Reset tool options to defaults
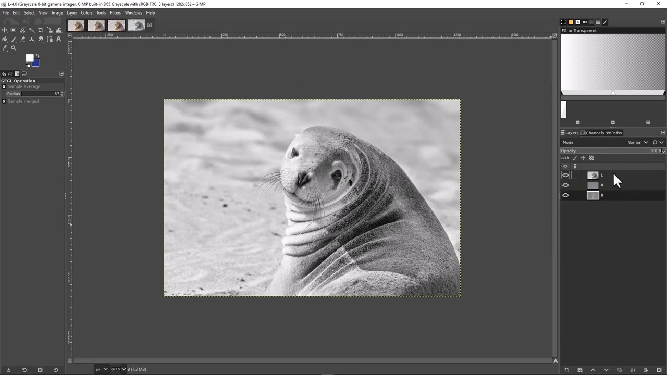667x375 pixels. tap(56, 370)
